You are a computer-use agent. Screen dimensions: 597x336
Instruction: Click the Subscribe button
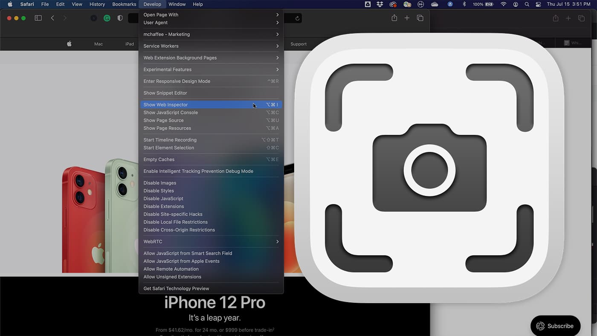point(555,325)
